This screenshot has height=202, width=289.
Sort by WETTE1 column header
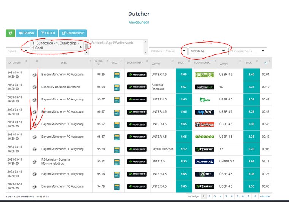click(163, 63)
